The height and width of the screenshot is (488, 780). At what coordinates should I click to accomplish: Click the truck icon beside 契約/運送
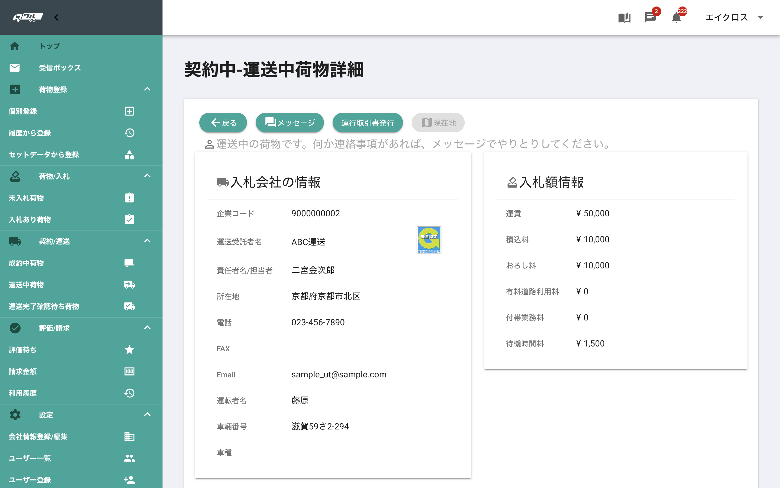click(x=15, y=241)
